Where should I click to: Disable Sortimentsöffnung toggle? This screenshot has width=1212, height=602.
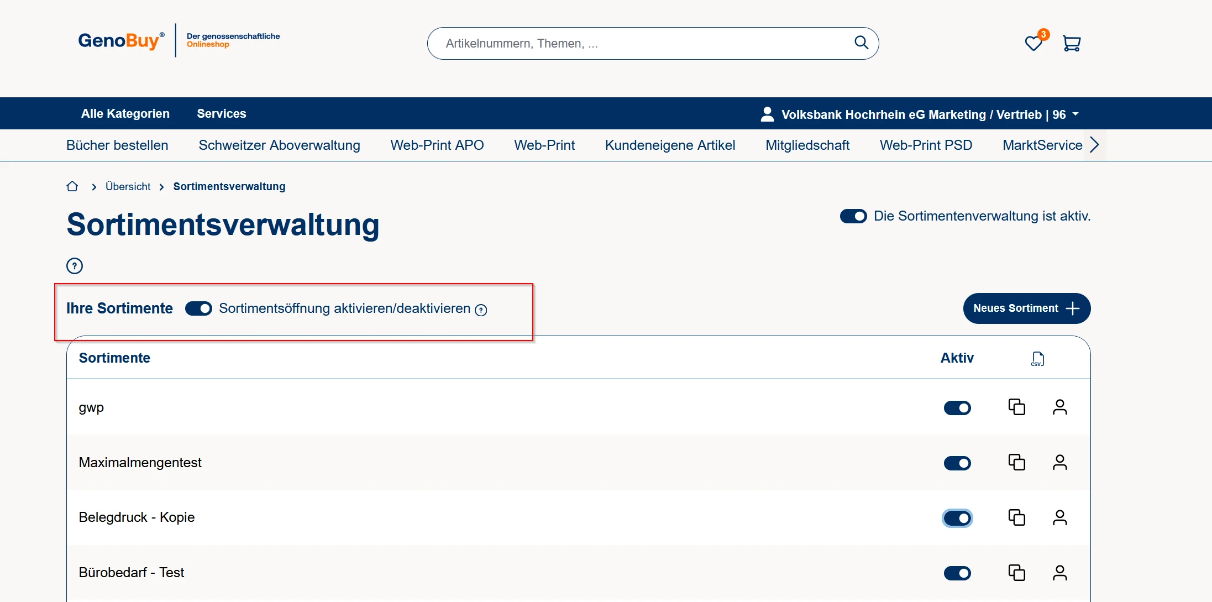pyautogui.click(x=198, y=308)
